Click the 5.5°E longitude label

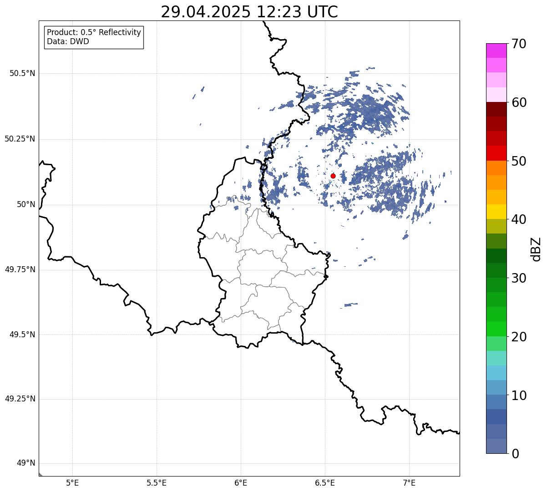click(x=157, y=483)
